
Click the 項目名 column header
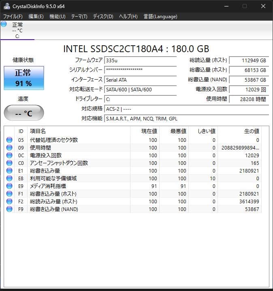click(x=79, y=131)
